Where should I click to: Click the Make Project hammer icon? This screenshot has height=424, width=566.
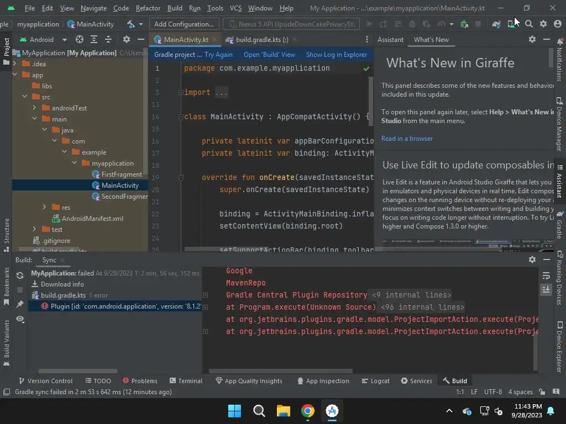coord(130,24)
